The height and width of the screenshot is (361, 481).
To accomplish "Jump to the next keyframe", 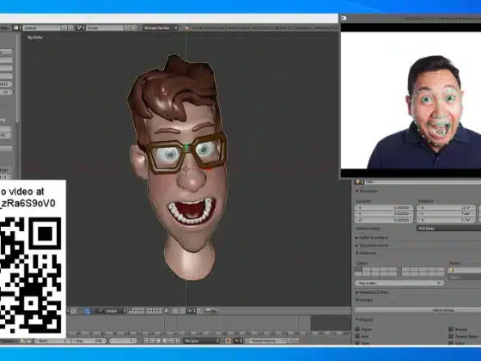I will (x=171, y=340).
